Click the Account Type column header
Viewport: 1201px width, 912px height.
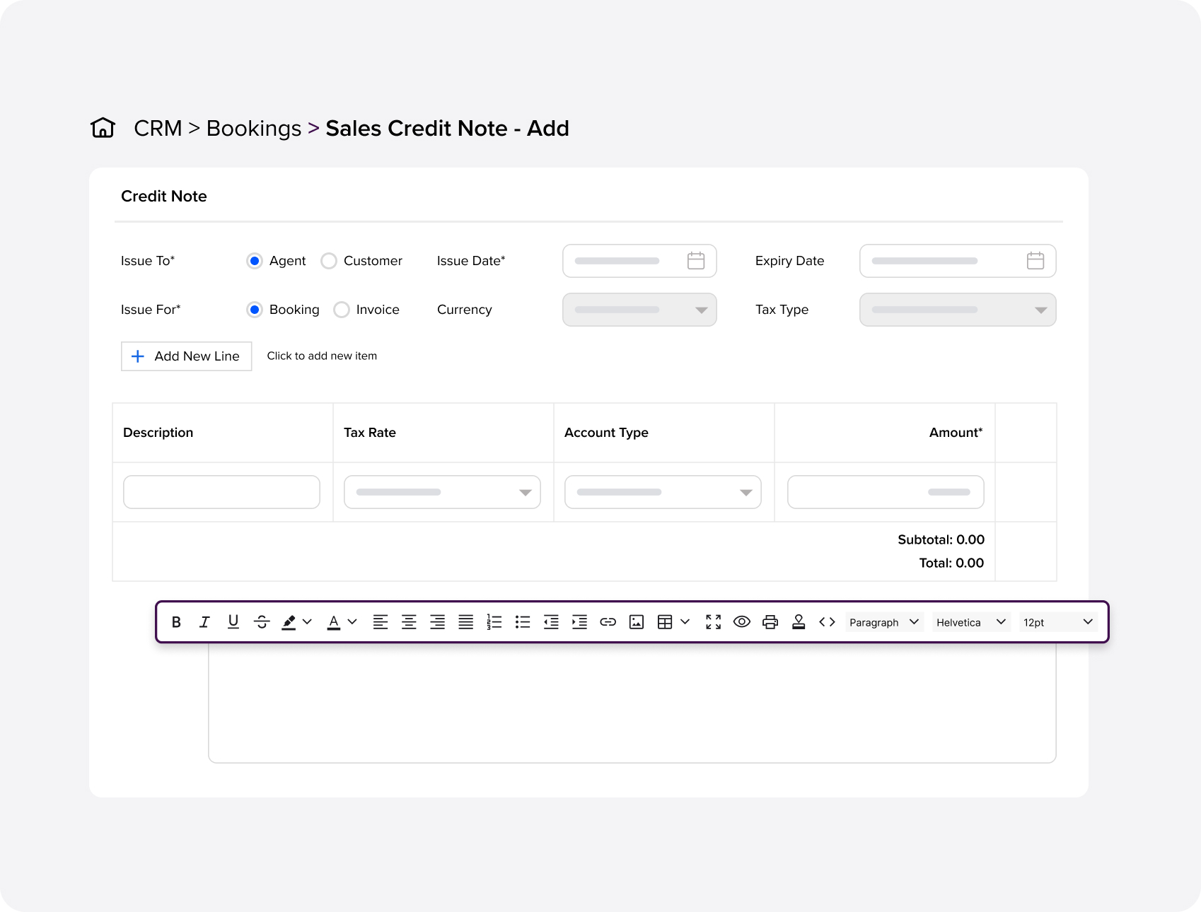point(606,433)
